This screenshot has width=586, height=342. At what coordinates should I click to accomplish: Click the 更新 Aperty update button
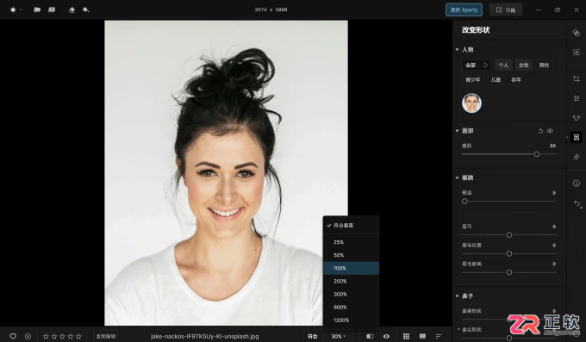point(464,9)
